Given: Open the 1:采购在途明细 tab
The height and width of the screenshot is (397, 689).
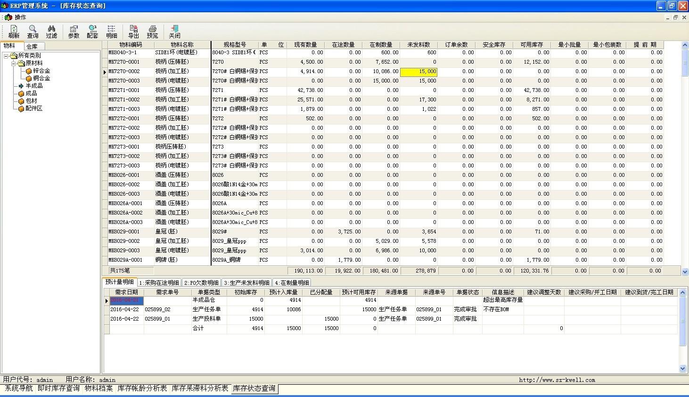Looking at the screenshot, I should [159, 283].
